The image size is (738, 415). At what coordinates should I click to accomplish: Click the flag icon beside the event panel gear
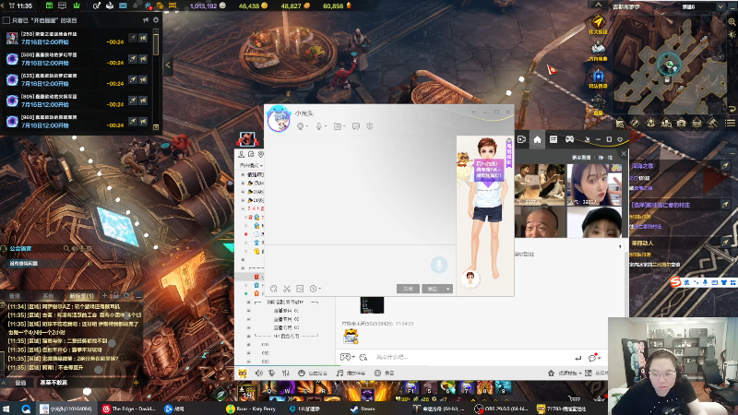coord(146,20)
